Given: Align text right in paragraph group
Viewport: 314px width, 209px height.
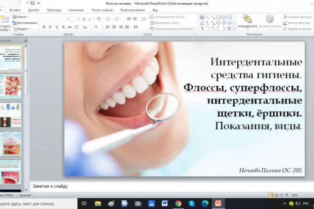Looking at the screenshot, I should point(120,27).
